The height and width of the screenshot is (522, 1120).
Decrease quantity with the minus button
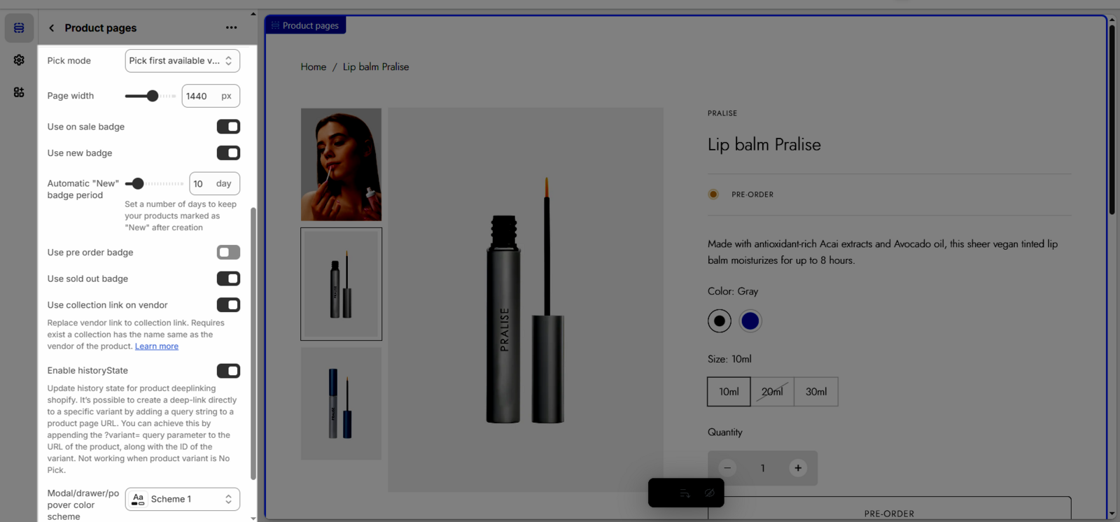point(727,468)
